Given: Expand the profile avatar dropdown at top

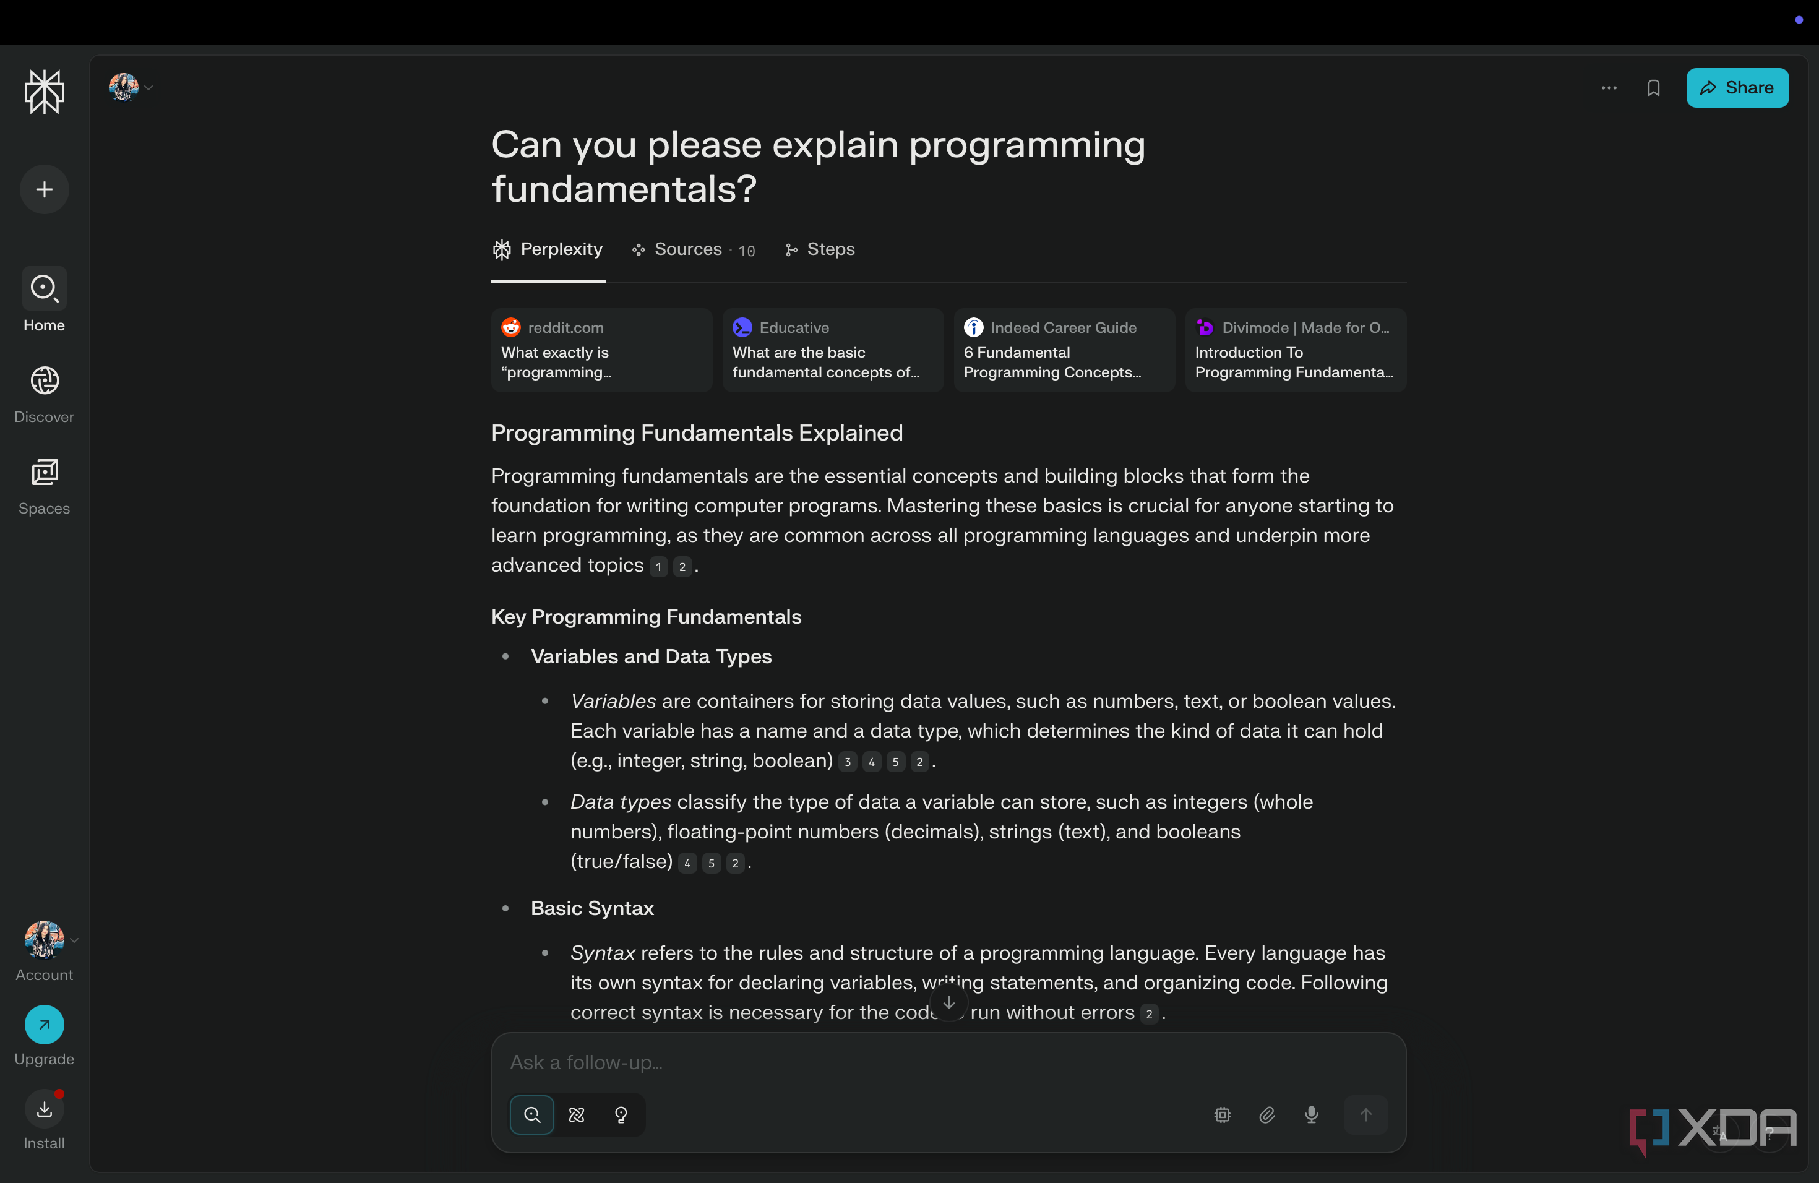Looking at the screenshot, I should point(131,87).
